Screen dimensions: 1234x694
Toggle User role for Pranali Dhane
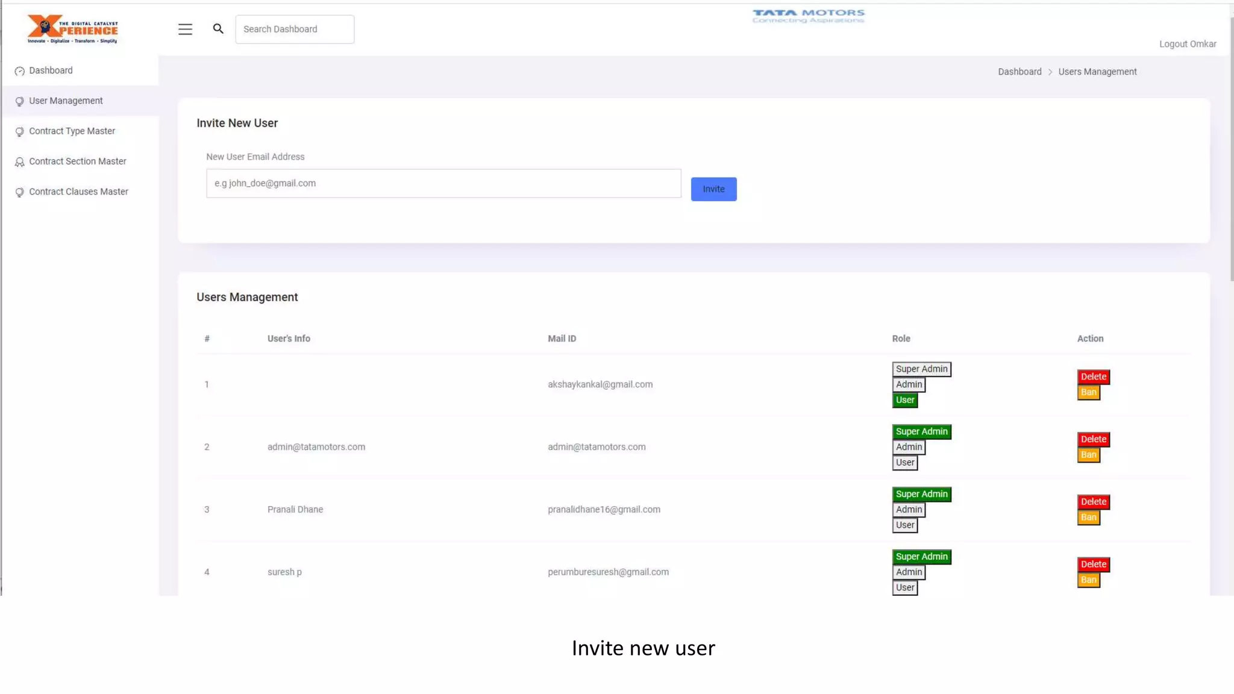[x=904, y=525]
